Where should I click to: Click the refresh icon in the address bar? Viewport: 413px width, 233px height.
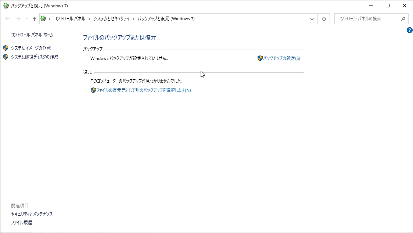click(324, 18)
